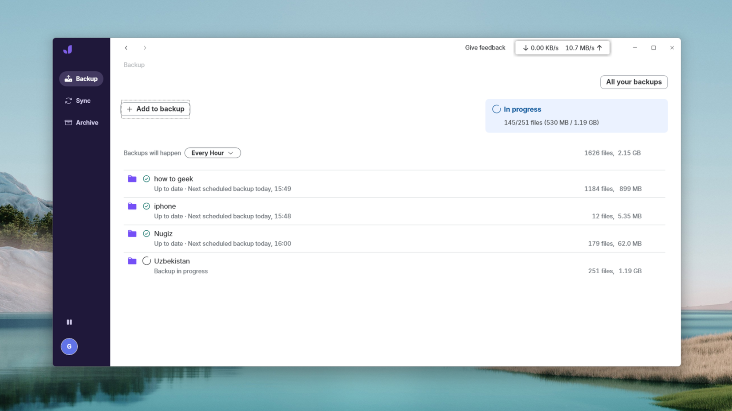Viewport: 732px width, 411px height.
Task: Click the G account avatar
Action: pyautogui.click(x=69, y=346)
